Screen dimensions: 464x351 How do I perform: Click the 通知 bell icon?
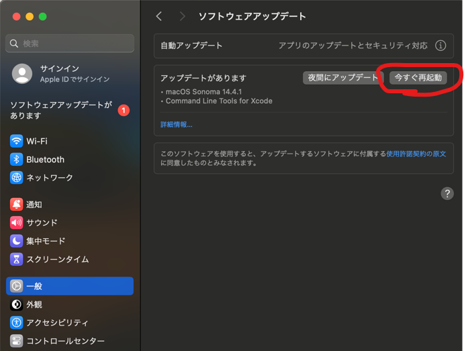[x=16, y=204]
